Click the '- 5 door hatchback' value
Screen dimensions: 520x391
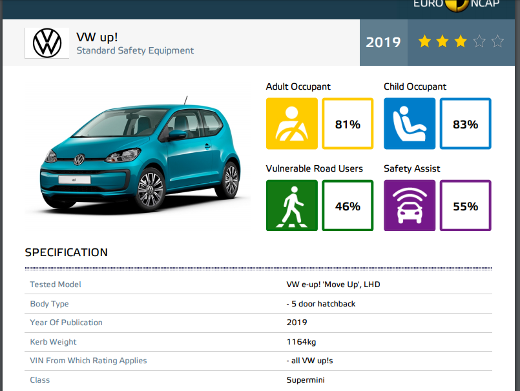coord(320,304)
